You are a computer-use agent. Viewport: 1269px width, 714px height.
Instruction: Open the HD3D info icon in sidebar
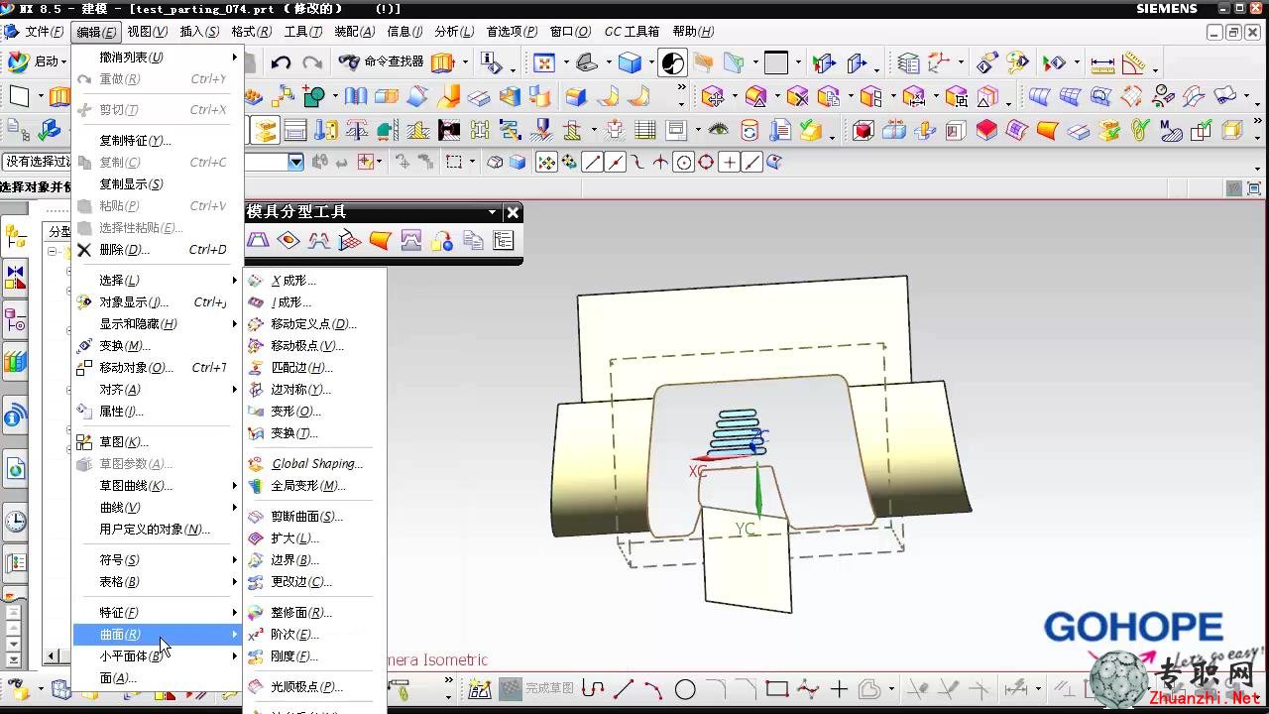point(15,416)
